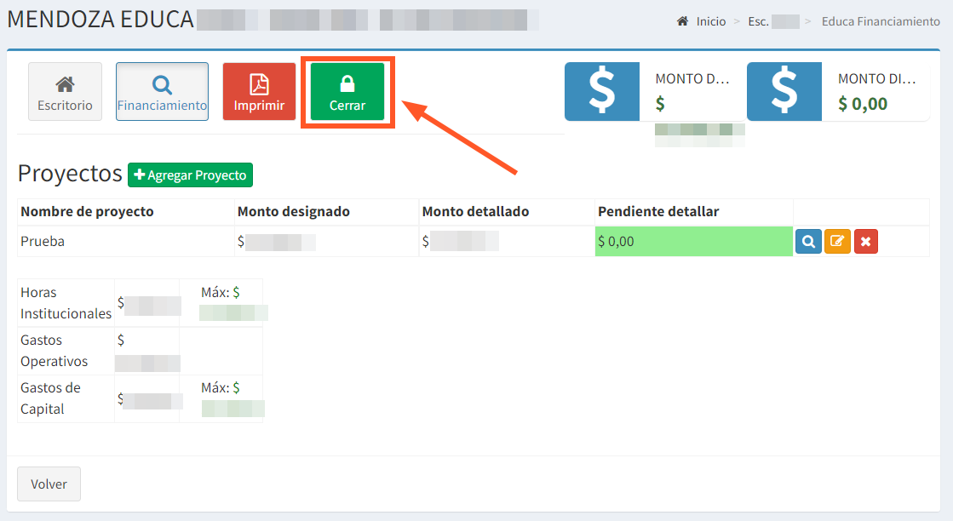Open the Escritorio home button
This screenshot has width=953, height=521.
[65, 92]
